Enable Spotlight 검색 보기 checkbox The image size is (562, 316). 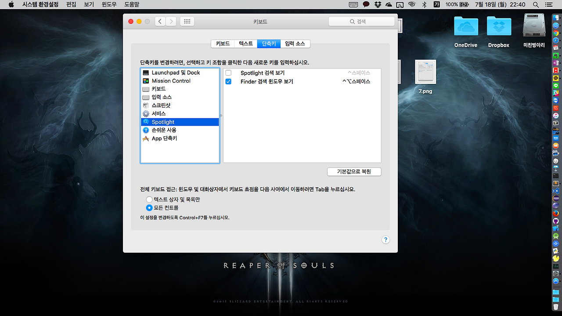click(228, 73)
